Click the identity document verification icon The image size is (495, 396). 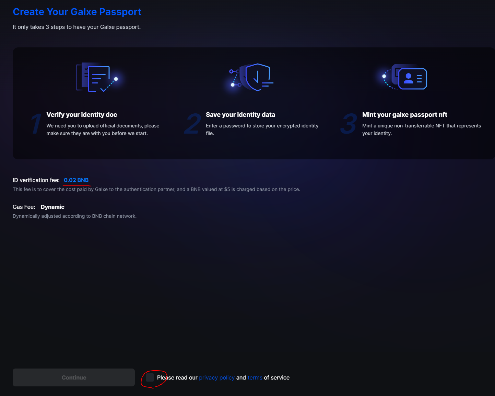[97, 78]
